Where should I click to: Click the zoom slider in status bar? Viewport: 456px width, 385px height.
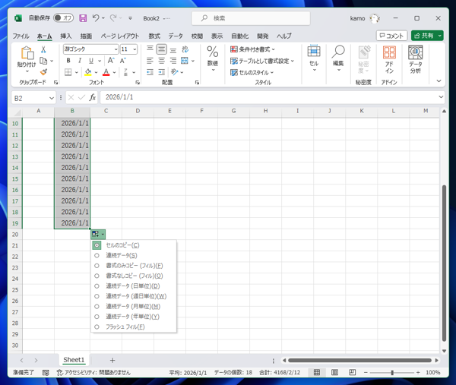[392, 372]
